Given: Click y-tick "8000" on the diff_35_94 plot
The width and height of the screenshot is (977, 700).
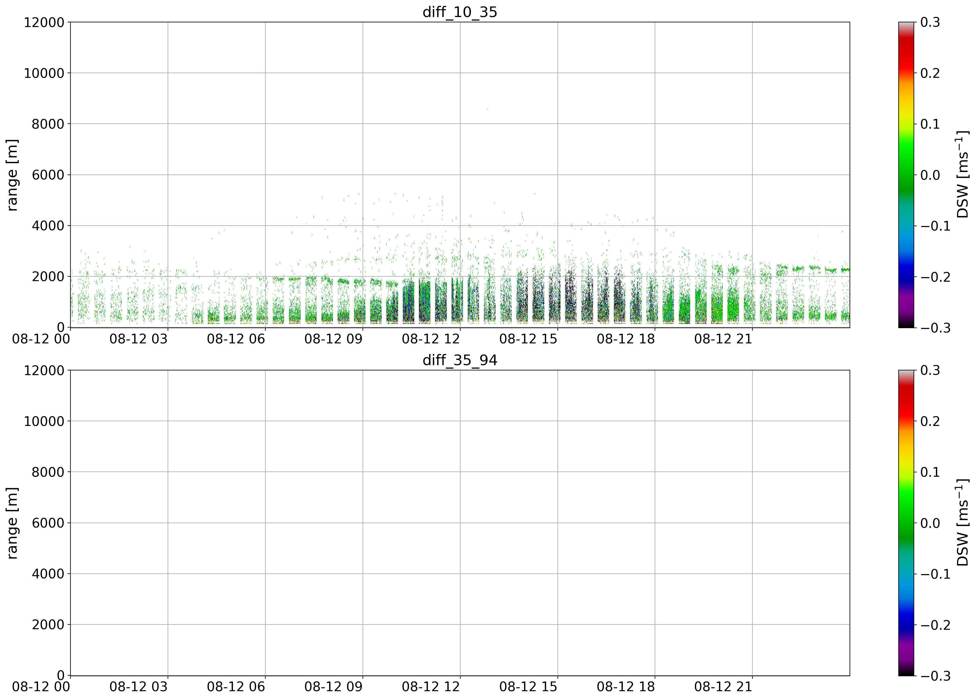Looking at the screenshot, I should tap(48, 472).
